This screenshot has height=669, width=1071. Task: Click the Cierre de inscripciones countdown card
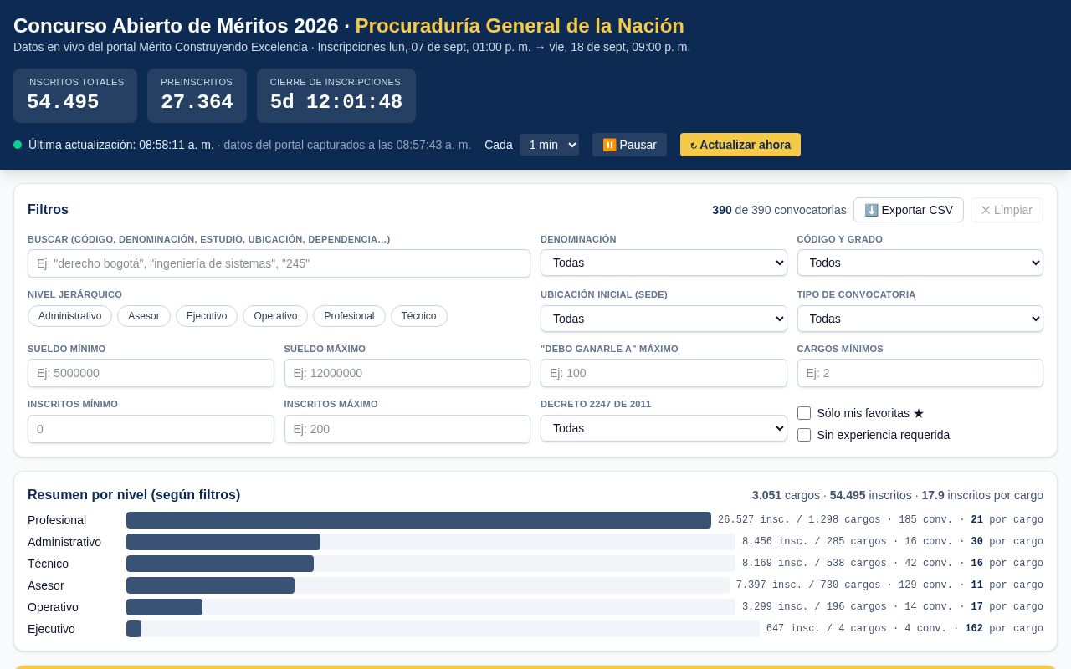(336, 96)
